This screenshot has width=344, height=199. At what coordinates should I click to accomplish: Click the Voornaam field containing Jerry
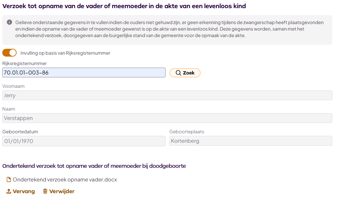click(167, 95)
